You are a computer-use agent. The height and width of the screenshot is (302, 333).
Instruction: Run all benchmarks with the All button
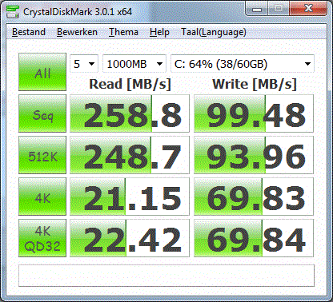coord(42,72)
